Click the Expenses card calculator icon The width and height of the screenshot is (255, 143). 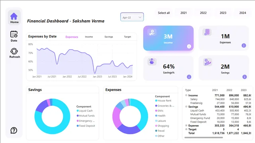click(207, 32)
